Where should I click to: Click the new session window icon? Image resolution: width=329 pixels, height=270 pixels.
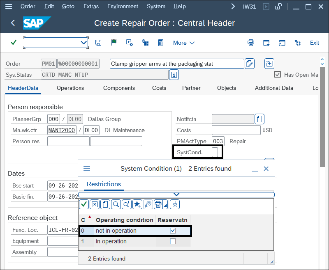coord(266,43)
